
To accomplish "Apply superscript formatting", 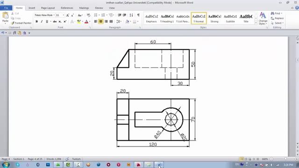I will pos(65,21).
